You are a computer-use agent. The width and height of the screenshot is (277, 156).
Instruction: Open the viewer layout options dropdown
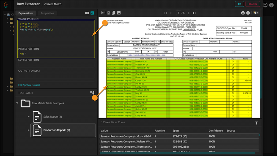pos(255,13)
